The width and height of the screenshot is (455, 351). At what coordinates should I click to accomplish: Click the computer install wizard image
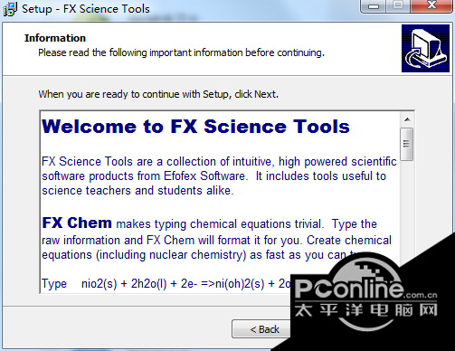tap(425, 49)
